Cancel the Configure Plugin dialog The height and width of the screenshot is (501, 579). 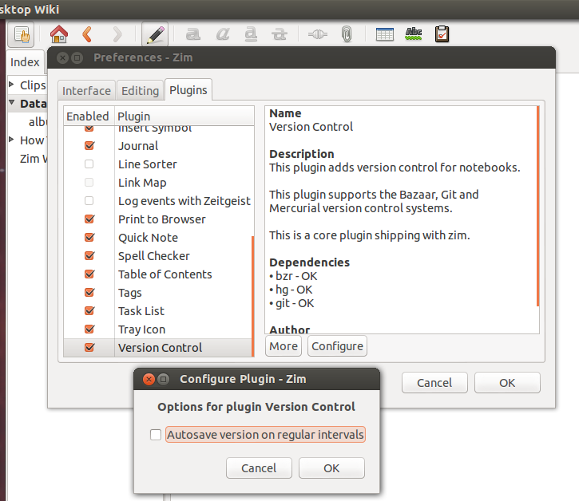[259, 467]
